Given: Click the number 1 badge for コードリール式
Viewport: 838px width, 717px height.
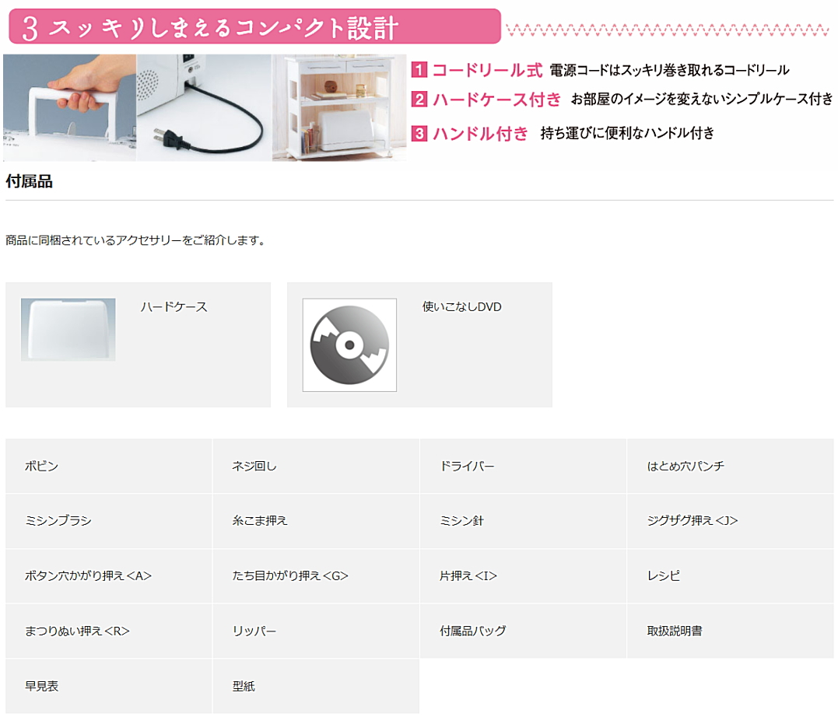Looking at the screenshot, I should point(419,69).
